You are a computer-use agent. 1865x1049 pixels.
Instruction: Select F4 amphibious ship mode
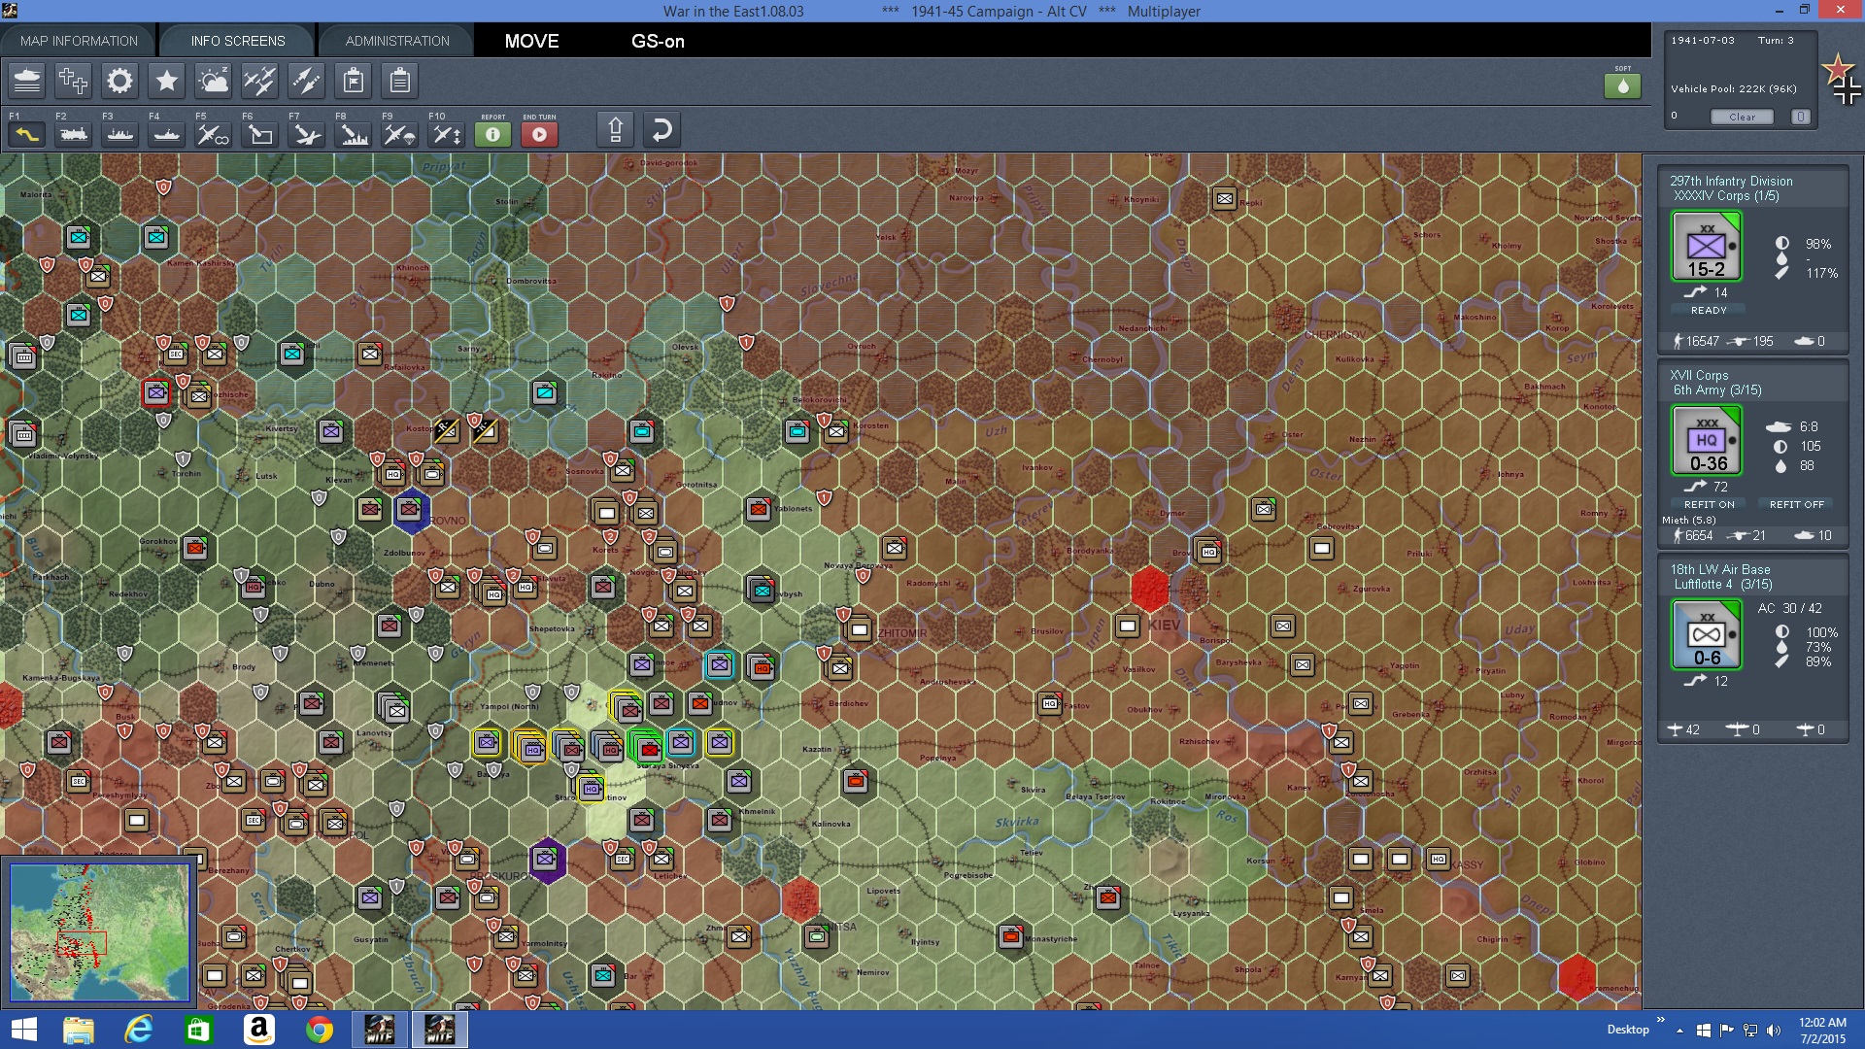click(x=167, y=134)
